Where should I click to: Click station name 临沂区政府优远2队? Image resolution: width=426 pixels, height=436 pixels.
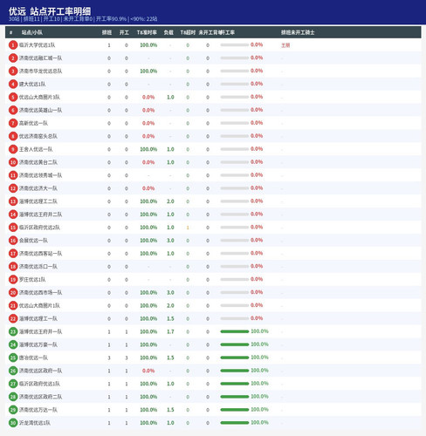click(39, 228)
